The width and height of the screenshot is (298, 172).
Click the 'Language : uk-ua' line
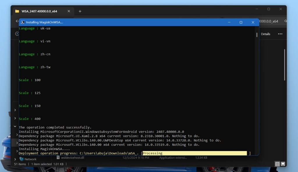pos(35,28)
